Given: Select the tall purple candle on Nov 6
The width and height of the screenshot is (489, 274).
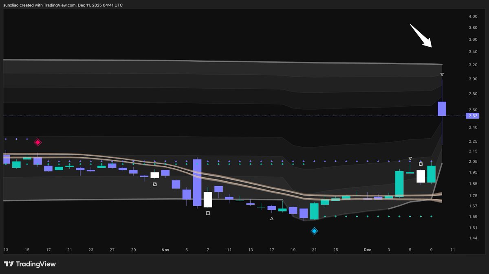Looking at the screenshot, I should pyautogui.click(x=197, y=183).
